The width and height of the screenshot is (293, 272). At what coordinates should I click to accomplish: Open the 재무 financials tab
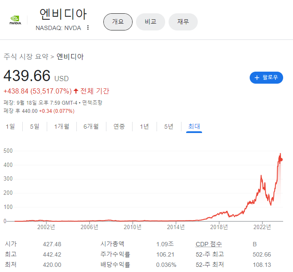(x=183, y=22)
